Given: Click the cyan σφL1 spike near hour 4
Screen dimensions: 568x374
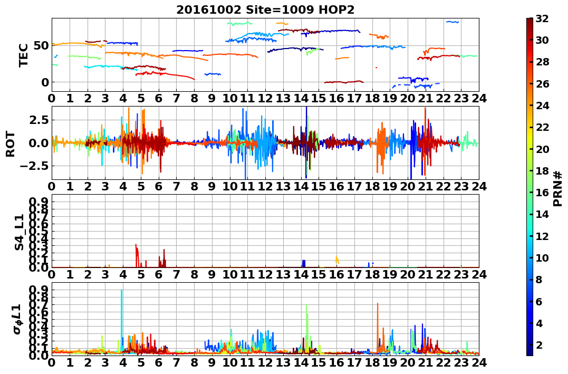Looking at the screenshot, I should click(x=121, y=319).
